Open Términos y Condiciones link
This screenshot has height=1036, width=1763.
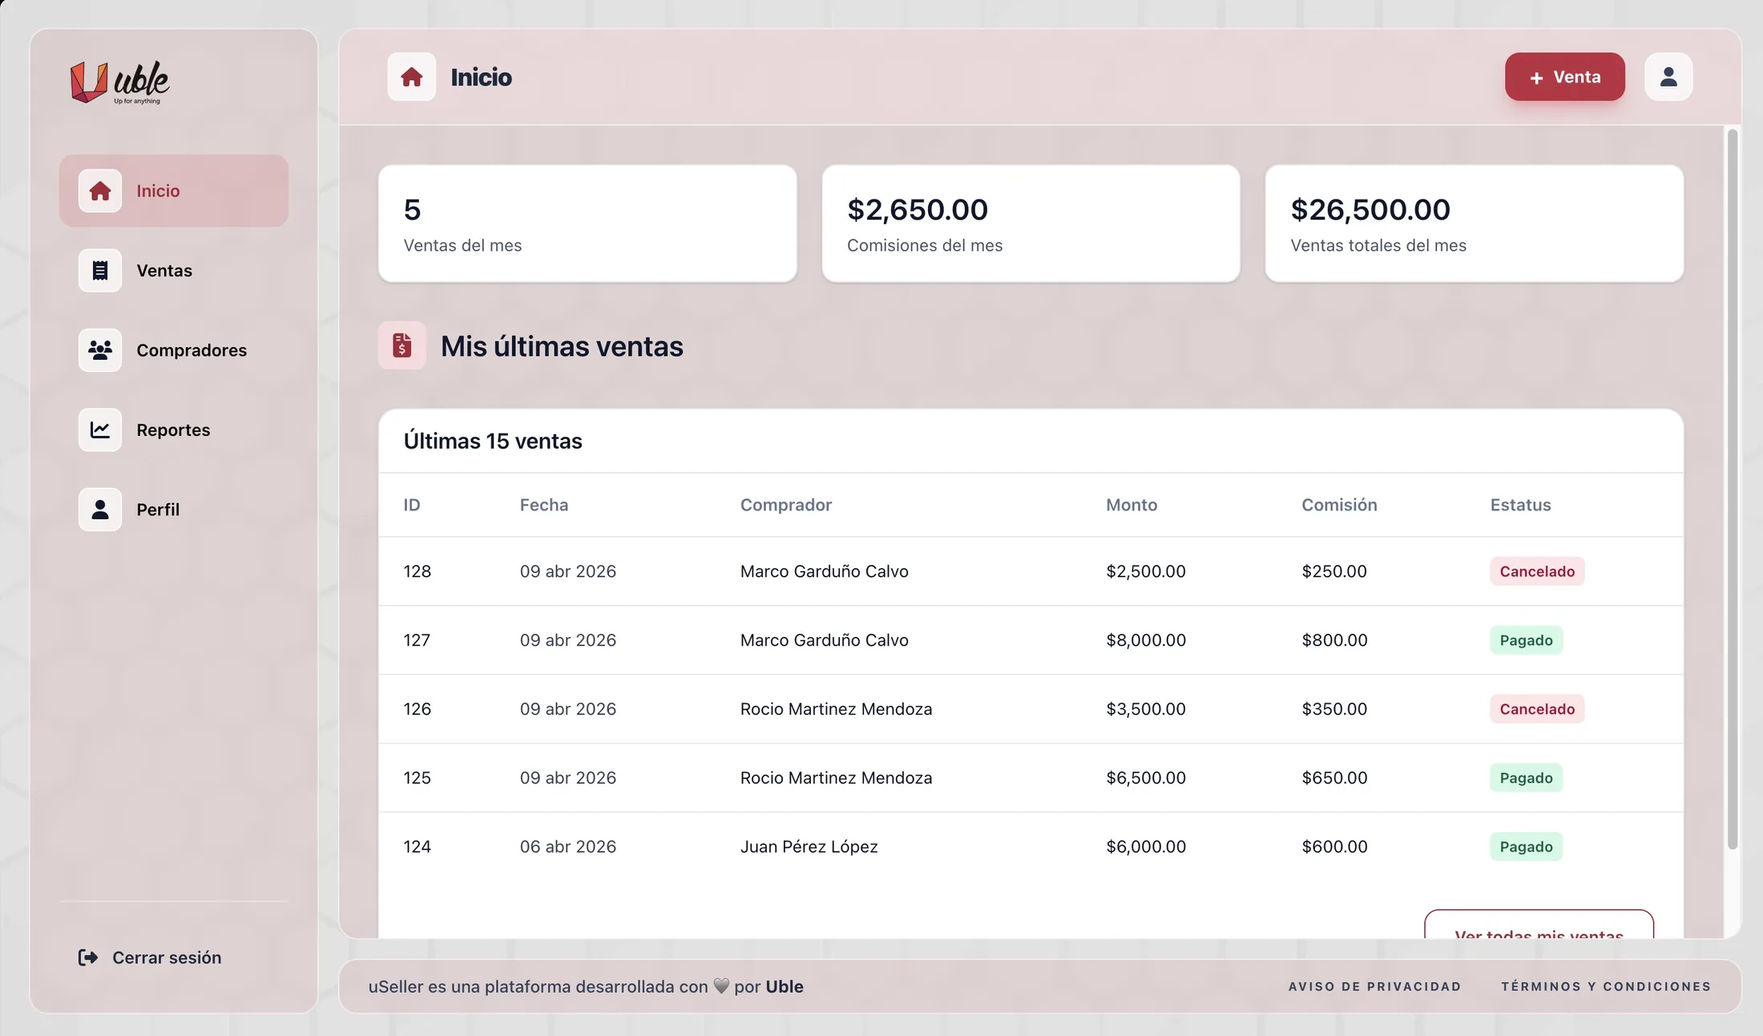[1606, 986]
